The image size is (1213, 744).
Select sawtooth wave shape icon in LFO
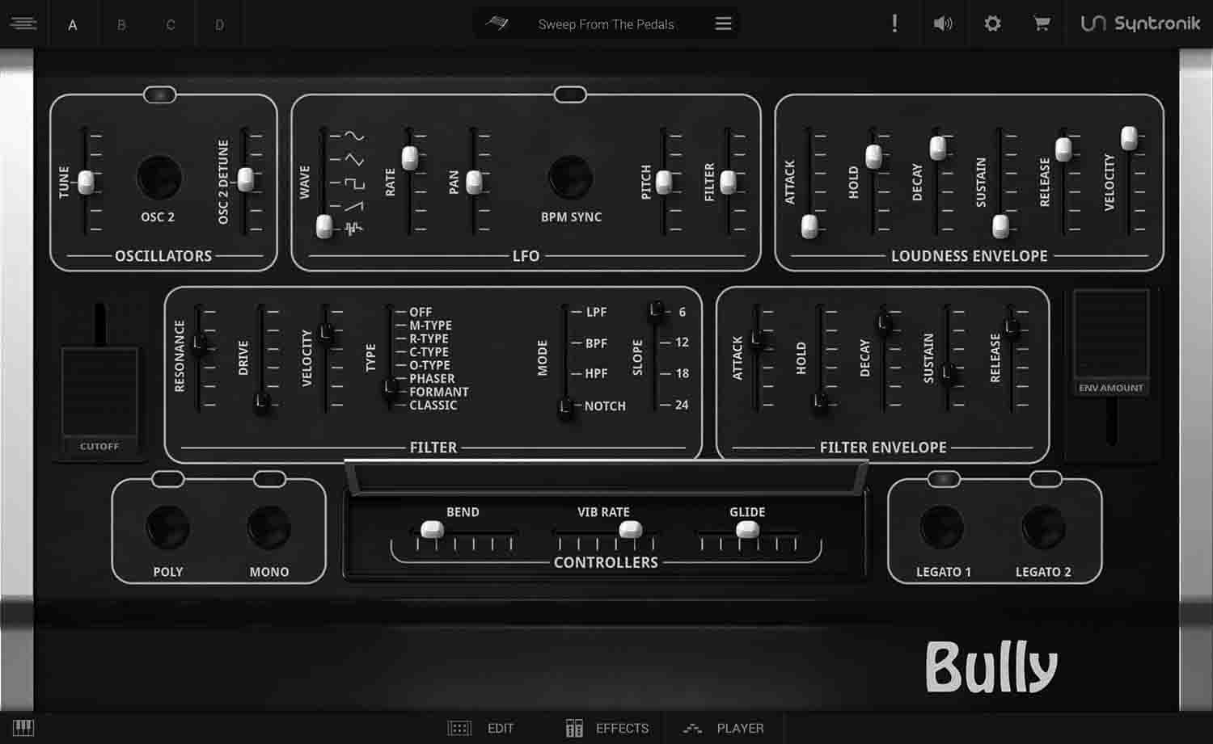[x=354, y=207]
